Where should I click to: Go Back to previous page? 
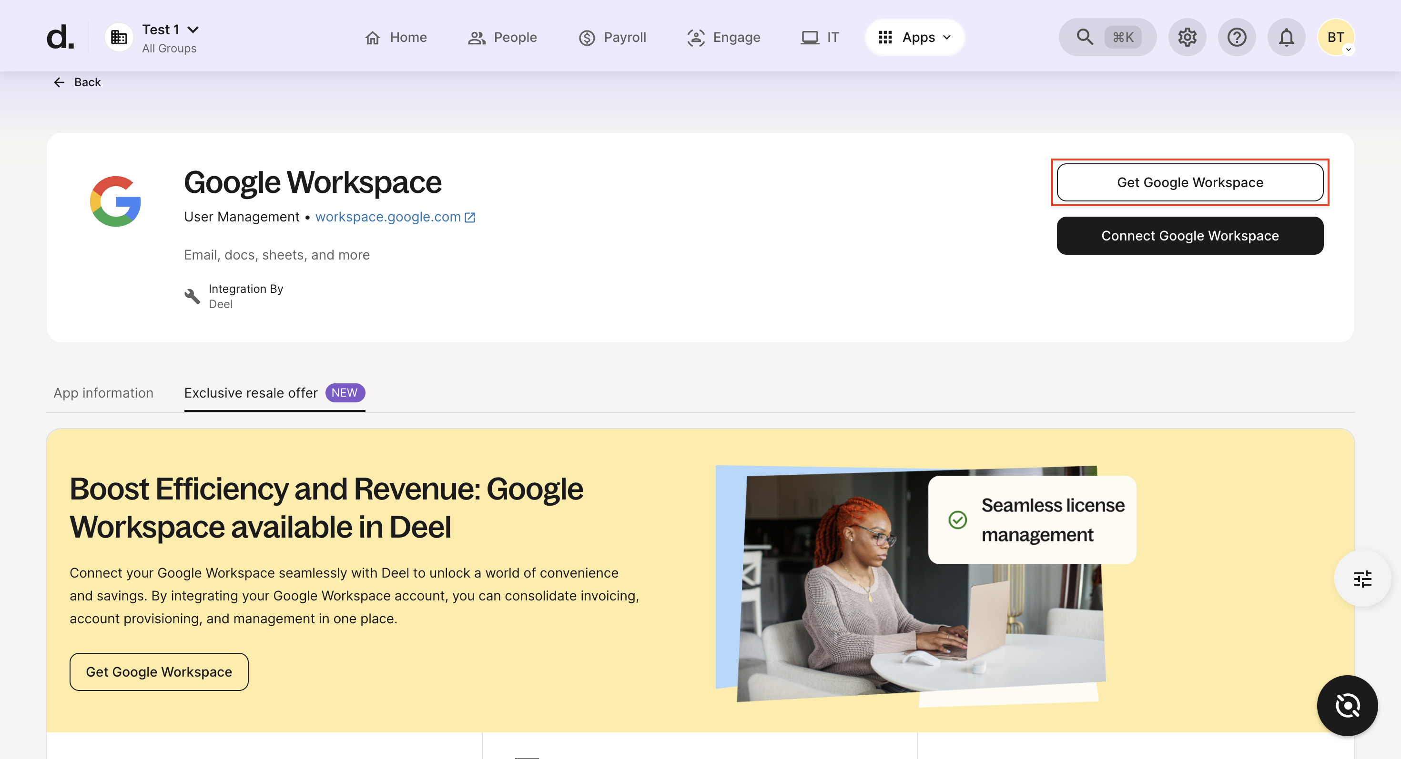click(77, 82)
